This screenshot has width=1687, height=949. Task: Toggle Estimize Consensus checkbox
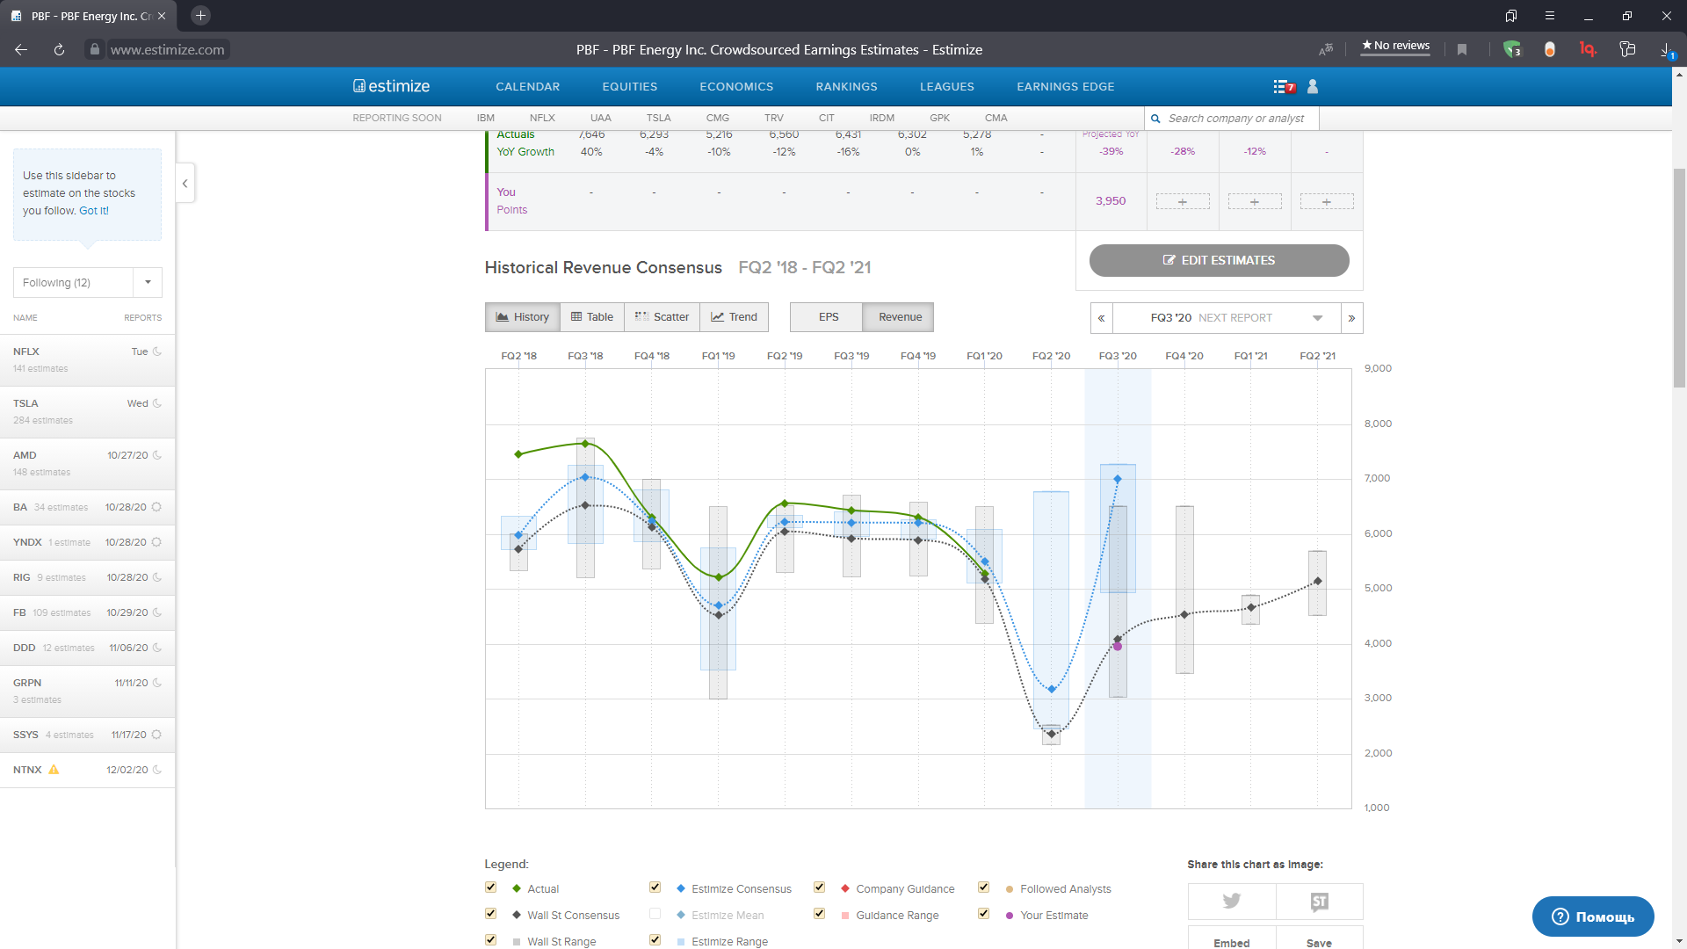655,887
